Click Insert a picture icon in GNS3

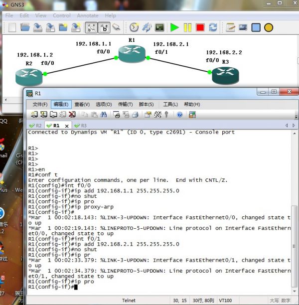(243, 27)
